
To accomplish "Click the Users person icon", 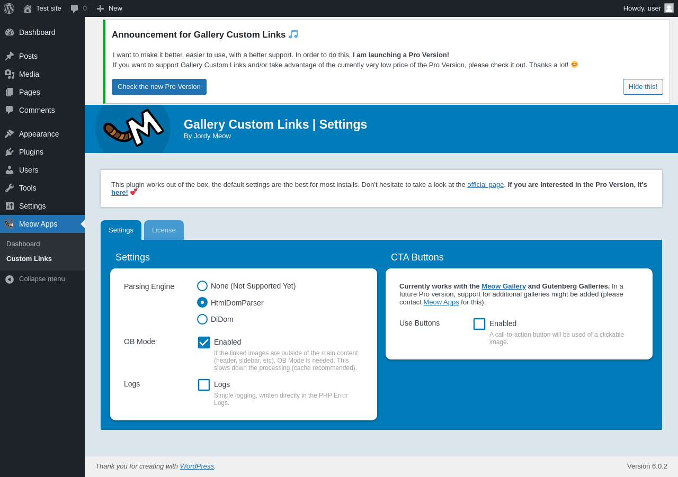I will pos(10,170).
